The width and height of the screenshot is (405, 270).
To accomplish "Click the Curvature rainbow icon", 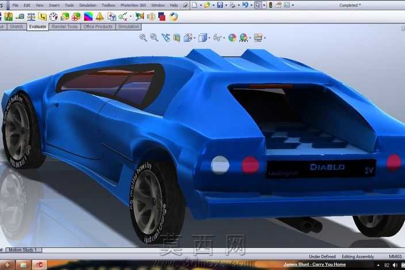I will [89, 17].
